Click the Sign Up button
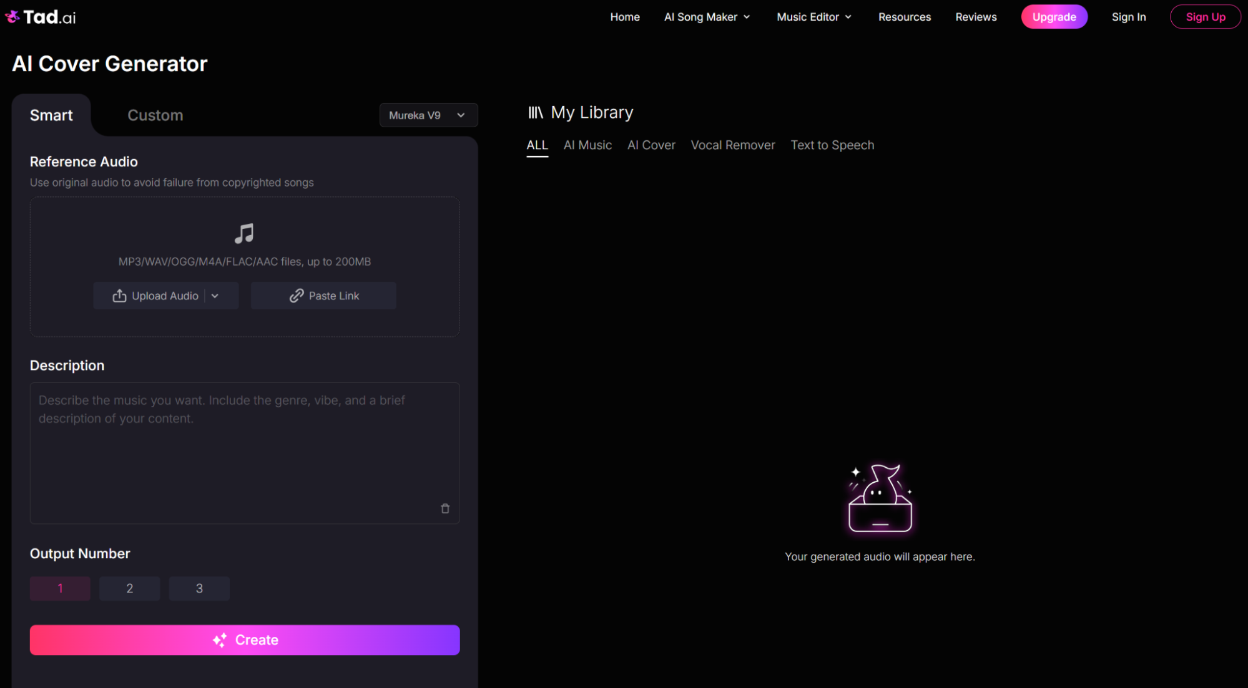Image resolution: width=1248 pixels, height=688 pixels. [1205, 17]
